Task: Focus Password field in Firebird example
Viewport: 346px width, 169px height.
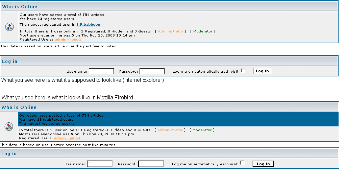Action: point(151,164)
